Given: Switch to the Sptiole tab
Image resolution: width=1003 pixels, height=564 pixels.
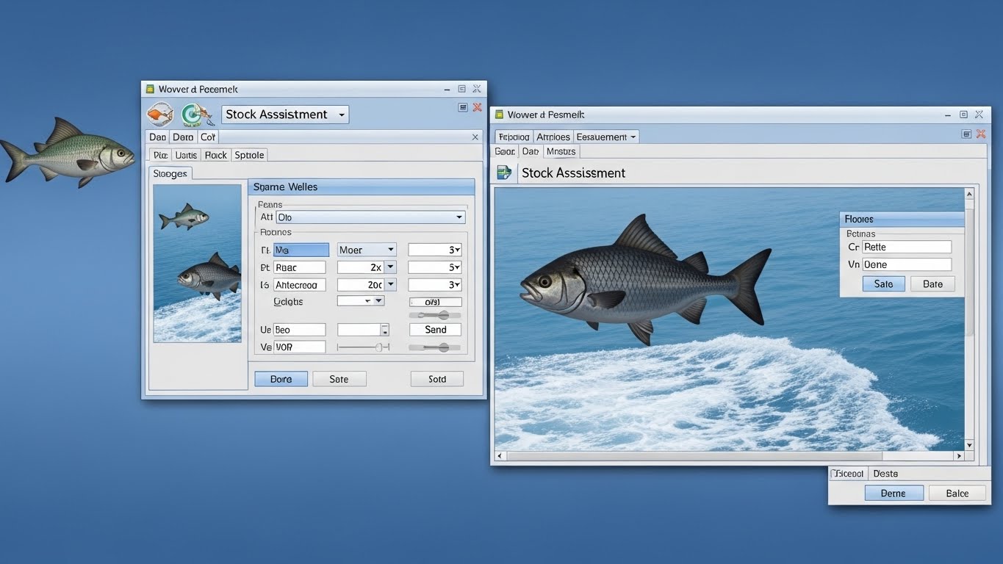Looking at the screenshot, I should 249,155.
